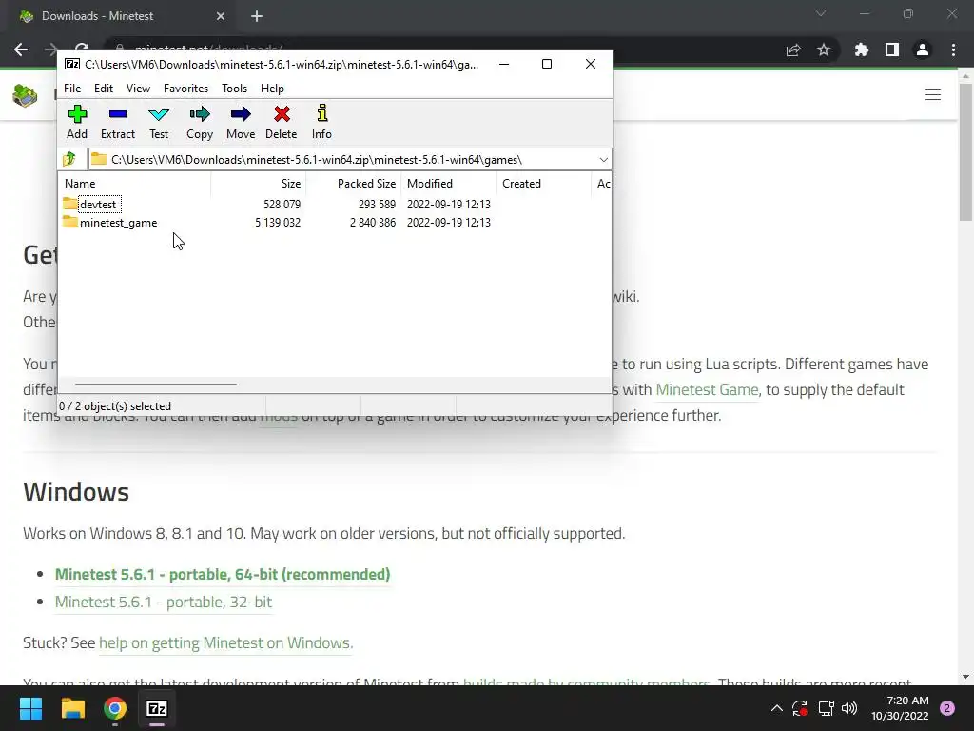
Task: Share this page via Chrome's share icon
Action: pyautogui.click(x=793, y=49)
